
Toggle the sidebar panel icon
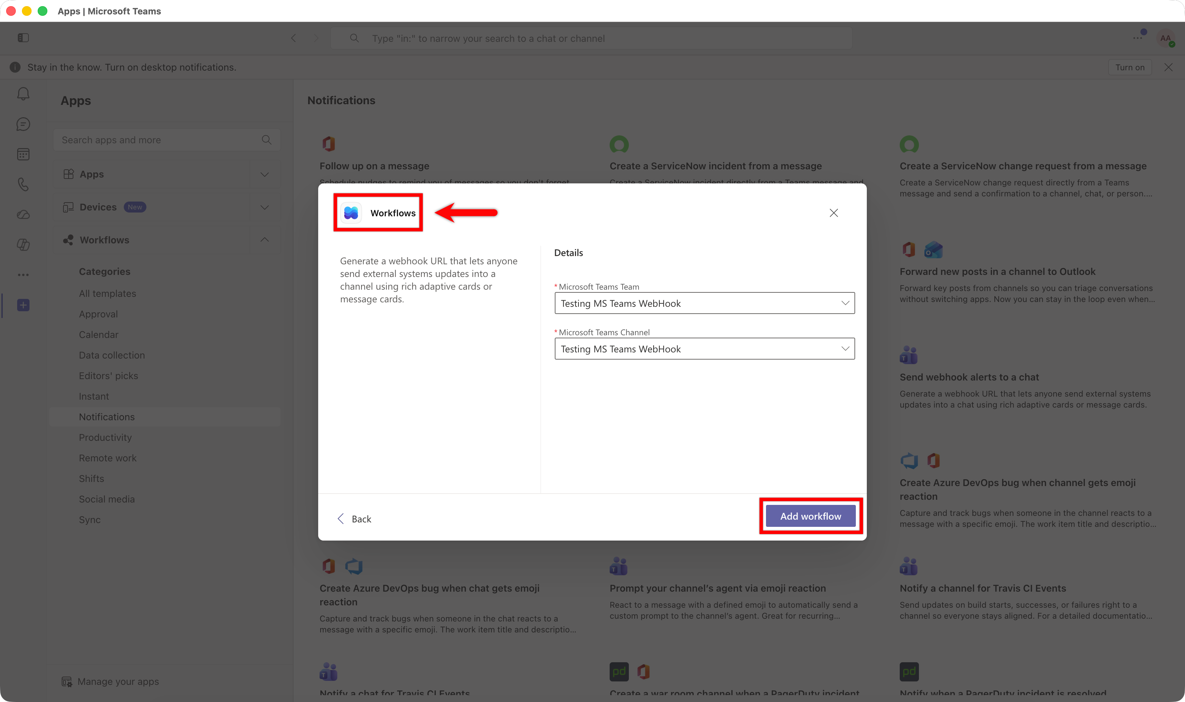coord(23,38)
